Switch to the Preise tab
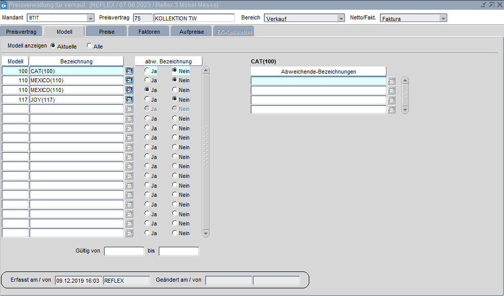 106,32
